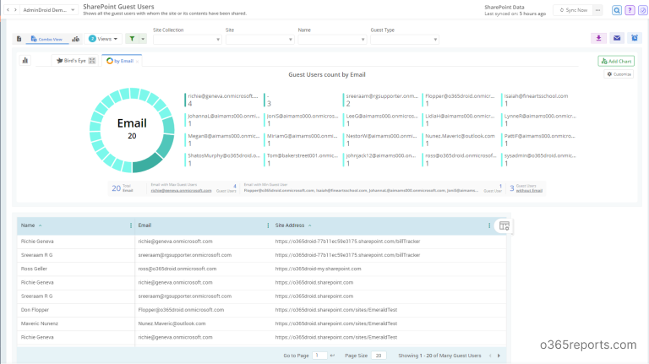This screenshot has height=364, width=649.
Task: Click the alarm clock alert icon
Action: [635, 38]
